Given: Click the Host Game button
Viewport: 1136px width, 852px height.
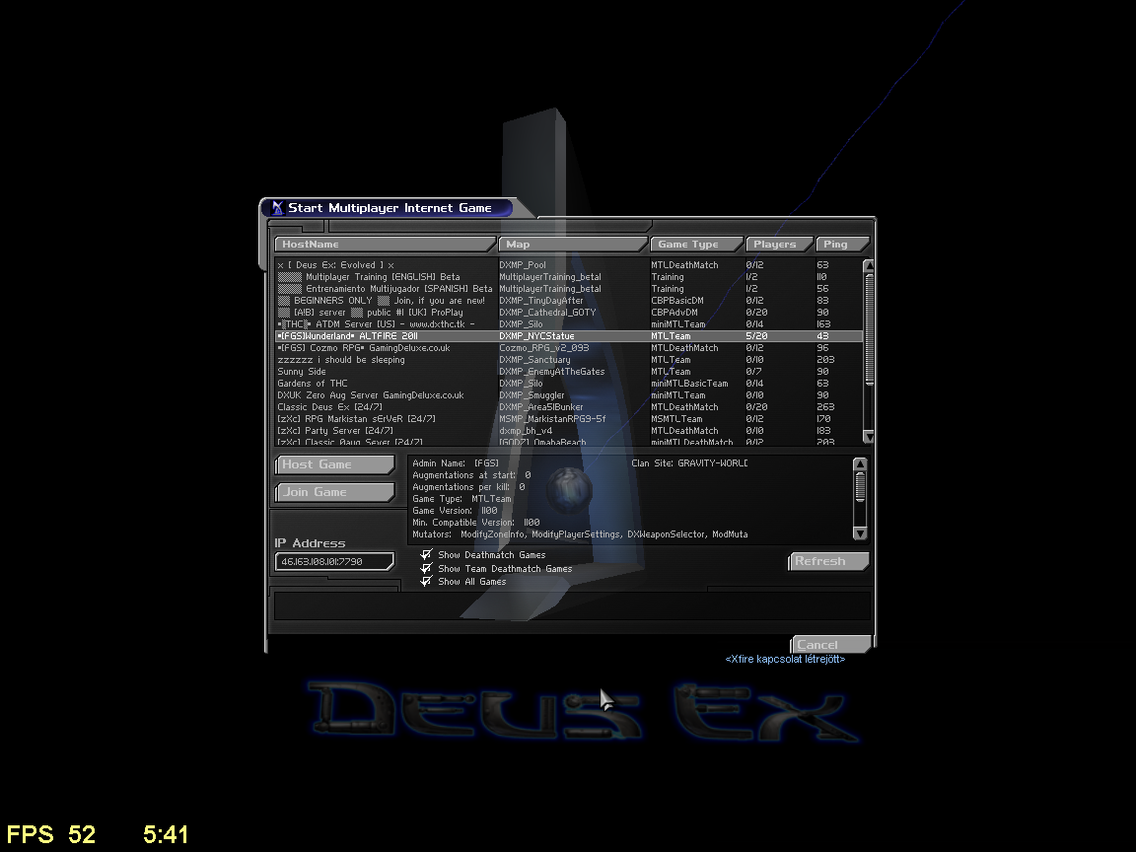Looking at the screenshot, I should 334,464.
